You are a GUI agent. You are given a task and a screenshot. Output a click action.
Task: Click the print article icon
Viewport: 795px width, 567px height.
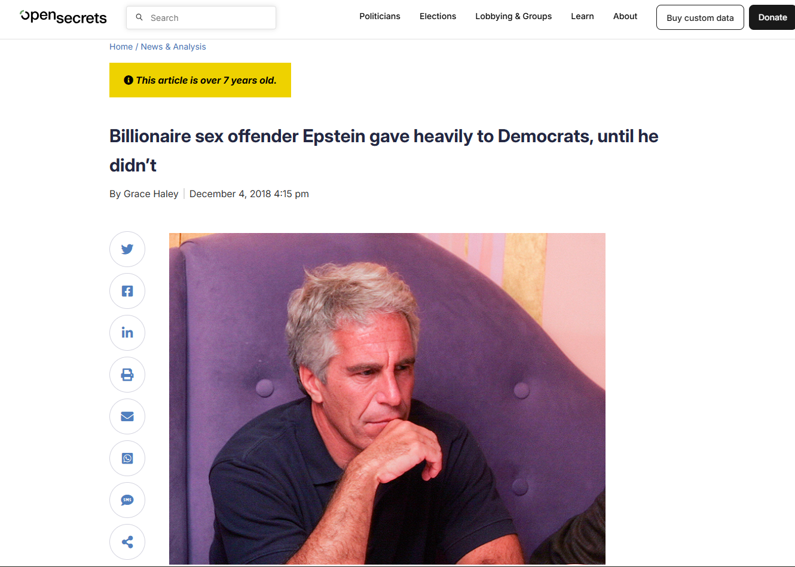point(127,375)
